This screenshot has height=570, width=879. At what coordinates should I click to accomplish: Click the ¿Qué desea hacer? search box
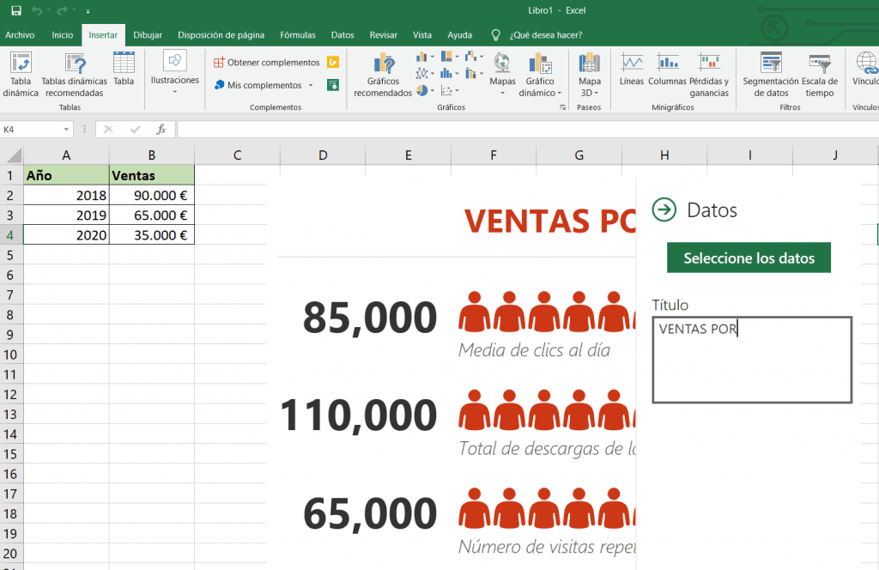(x=545, y=34)
